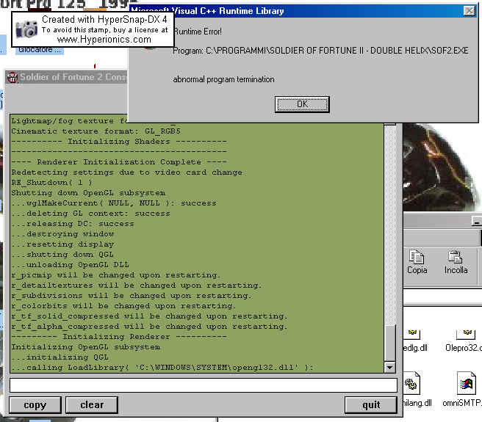Click the 'Initializing OpenGL subsystem' console line
482x422 pixels.
[x=86, y=347]
